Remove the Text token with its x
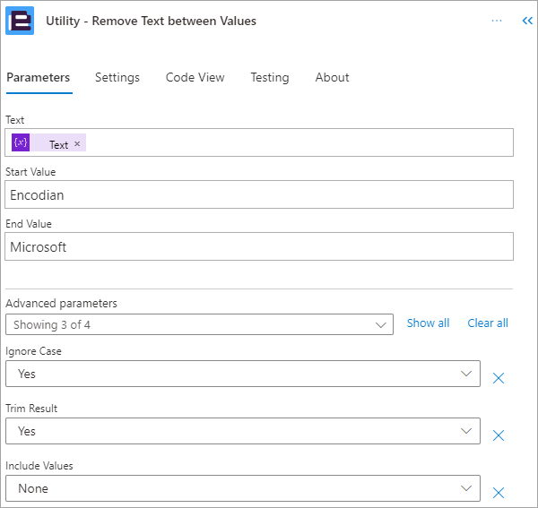The image size is (538, 508). (x=77, y=144)
